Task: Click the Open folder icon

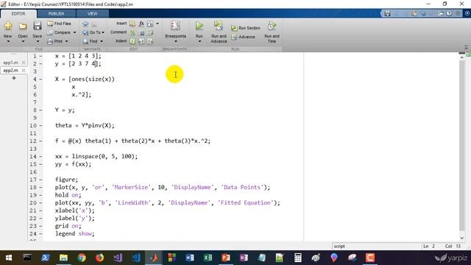Action: coord(23,26)
